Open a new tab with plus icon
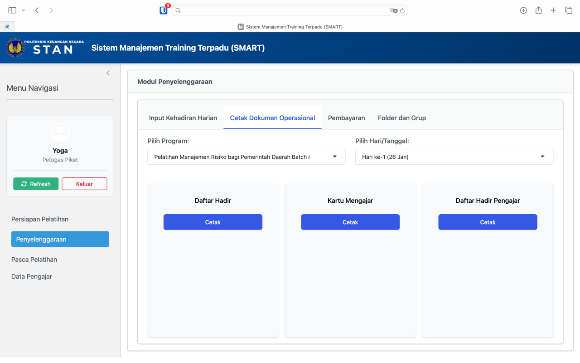 click(x=553, y=10)
